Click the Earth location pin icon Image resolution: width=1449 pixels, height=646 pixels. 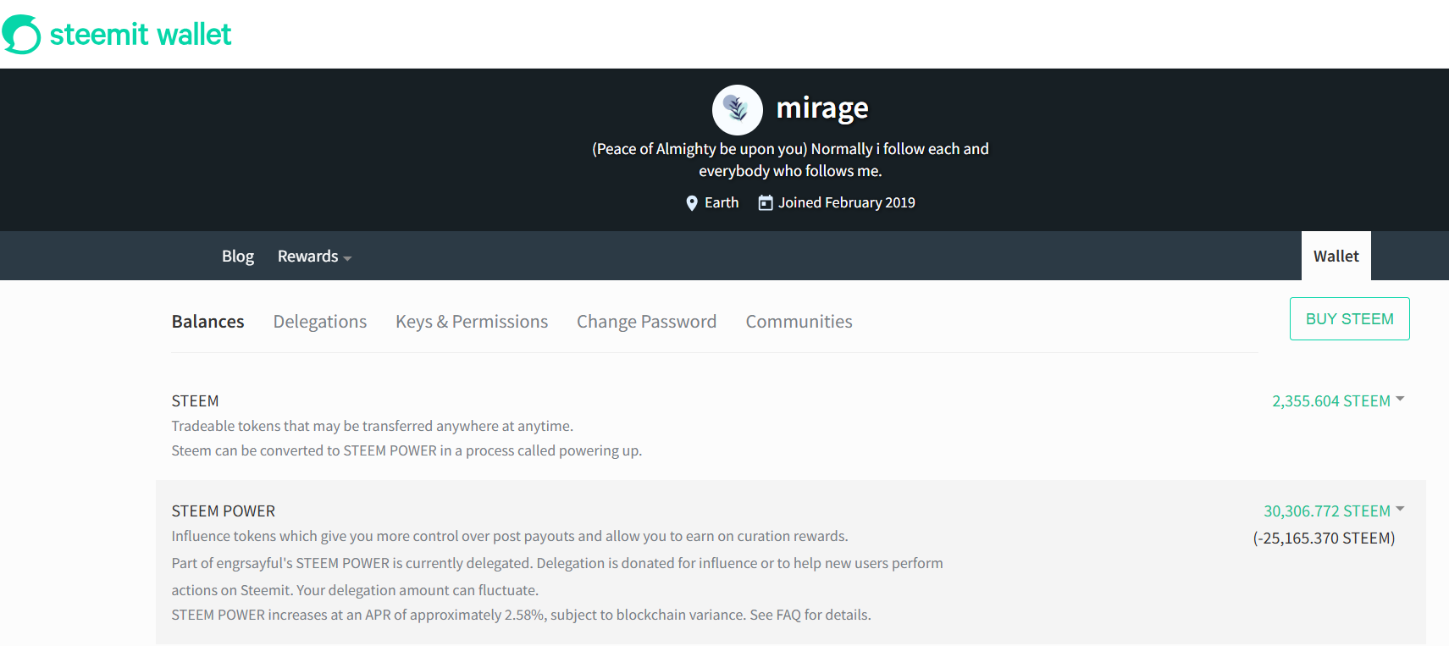tap(692, 203)
